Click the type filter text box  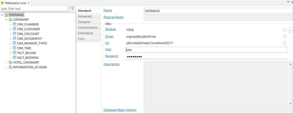point(34,9)
